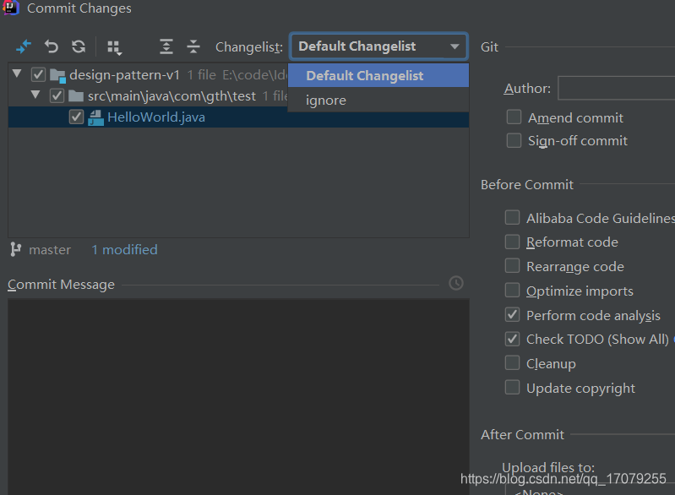Select the src\main\java\com\gth\test row
This screenshot has width=675, height=495.
pos(148,95)
